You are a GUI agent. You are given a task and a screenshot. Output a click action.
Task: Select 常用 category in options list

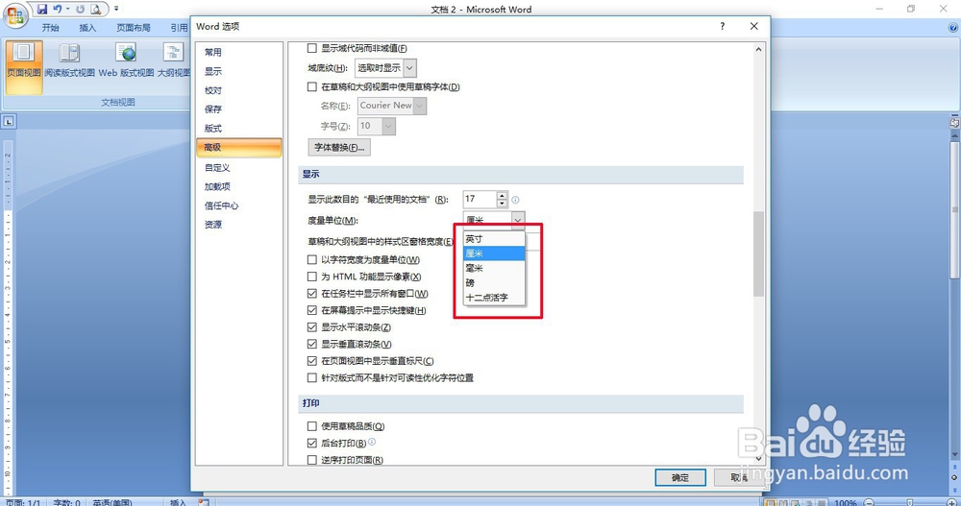click(239, 52)
